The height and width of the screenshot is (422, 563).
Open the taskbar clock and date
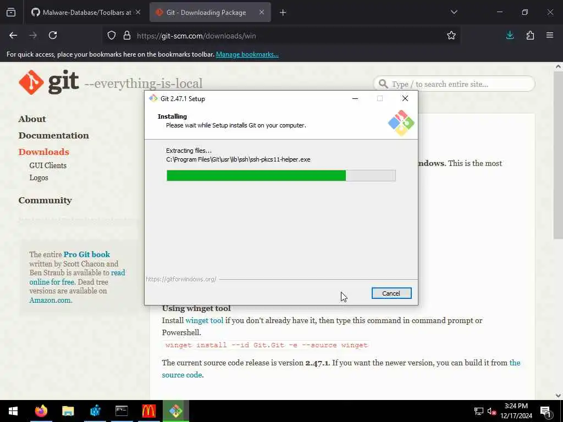click(516, 411)
